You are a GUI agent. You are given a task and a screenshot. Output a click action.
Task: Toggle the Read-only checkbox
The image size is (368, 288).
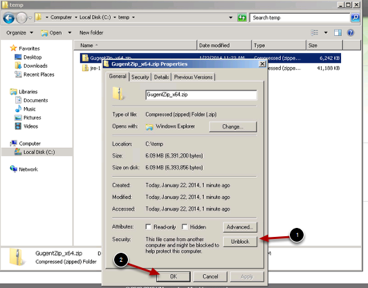[x=148, y=227]
